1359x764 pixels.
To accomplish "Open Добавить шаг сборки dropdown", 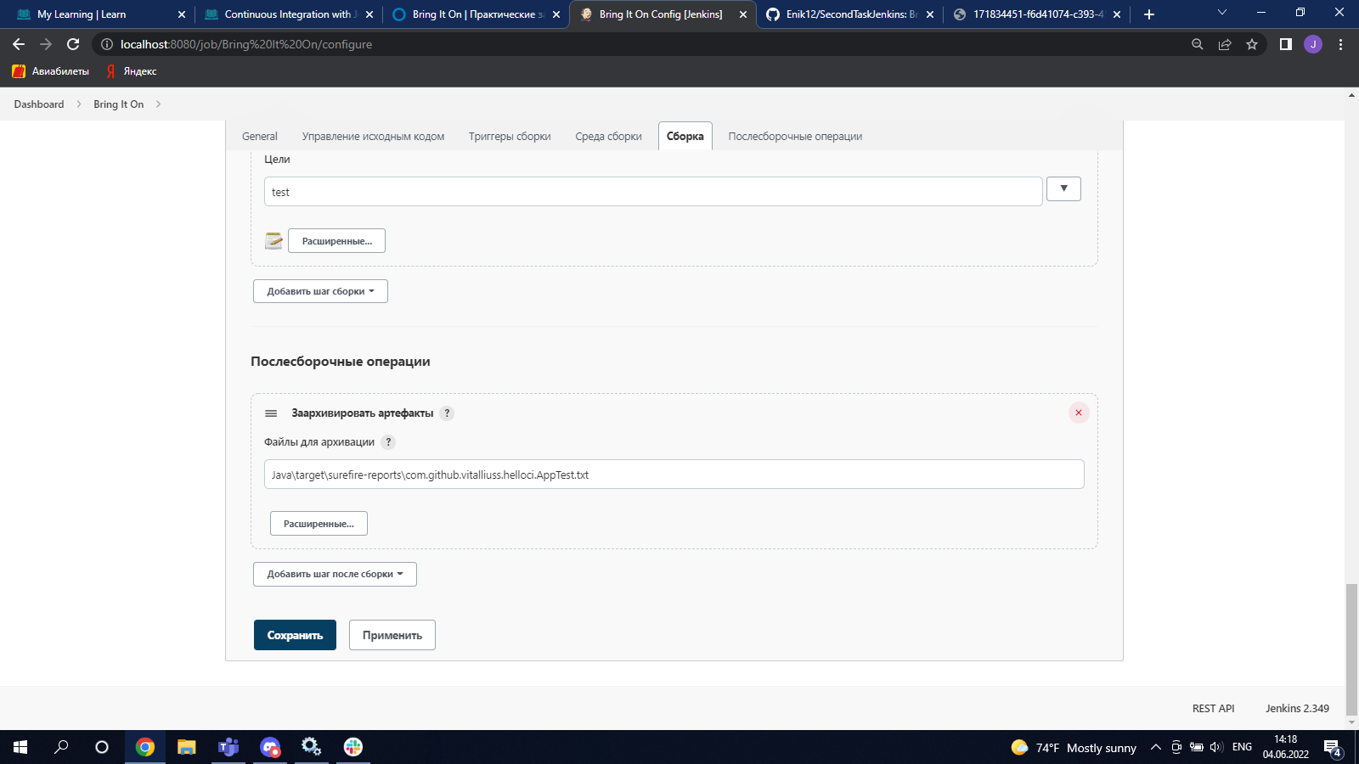I will [x=320, y=291].
